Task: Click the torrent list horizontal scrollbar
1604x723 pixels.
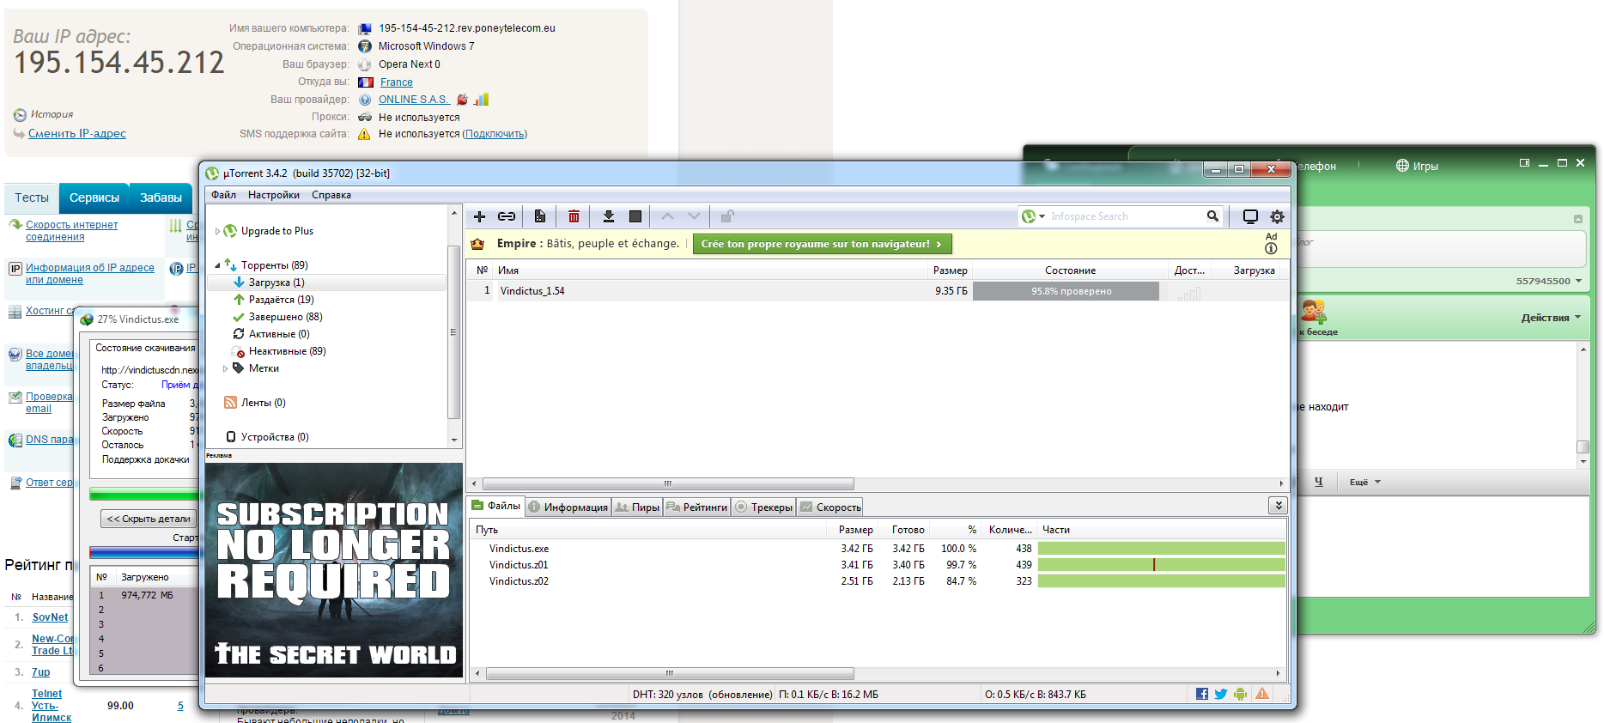Action: [x=668, y=483]
